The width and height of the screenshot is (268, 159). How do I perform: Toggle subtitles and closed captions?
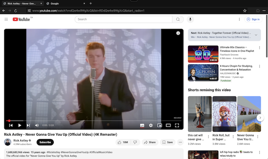pyautogui.click(x=142, y=125)
